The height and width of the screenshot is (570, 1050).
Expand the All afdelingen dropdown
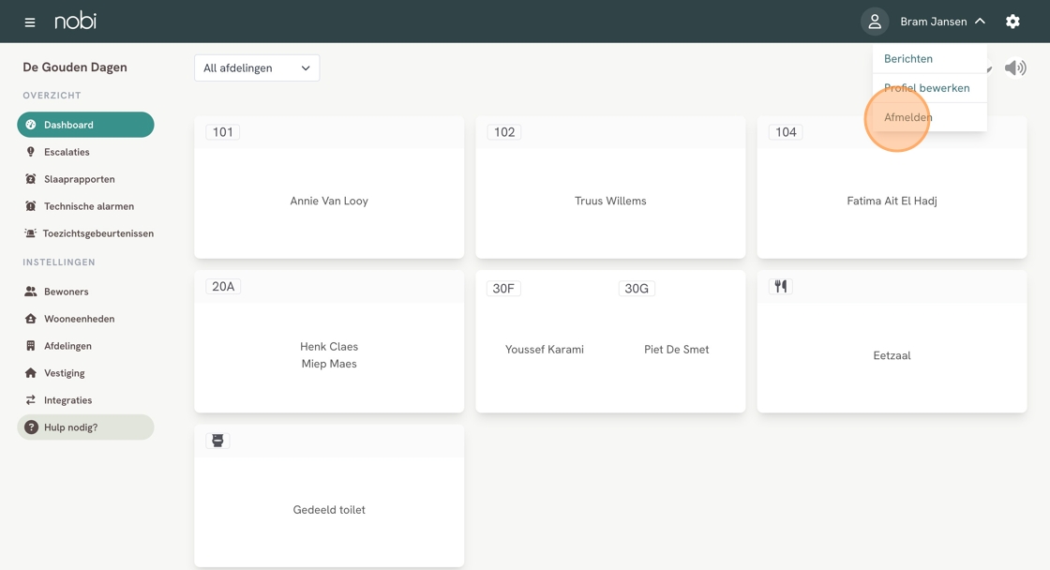(257, 68)
